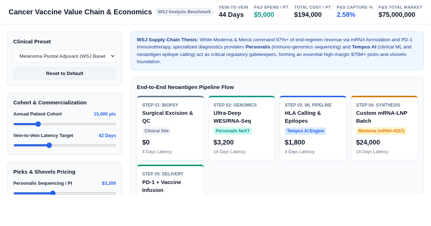This screenshot has width=431, height=226.
Task: Click the Cancer Vaccine Value Chain title
Action: 80,12
